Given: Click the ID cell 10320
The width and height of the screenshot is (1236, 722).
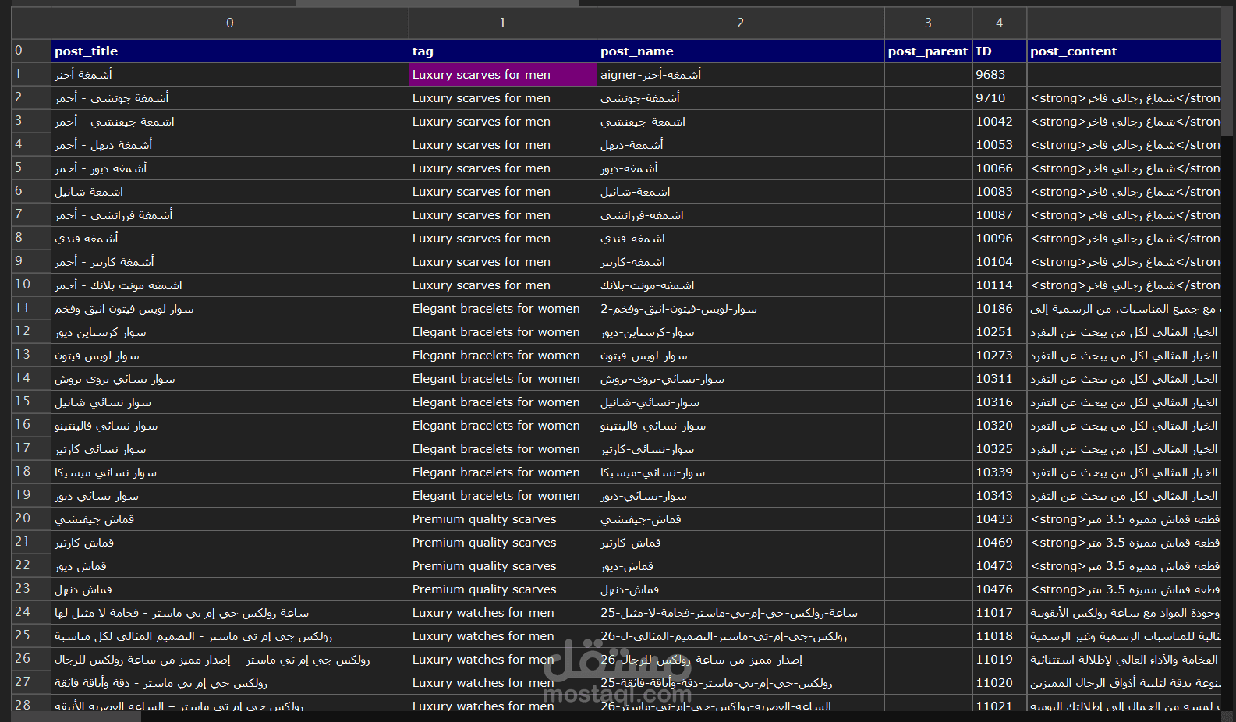Looking at the screenshot, I should (x=1000, y=426).
